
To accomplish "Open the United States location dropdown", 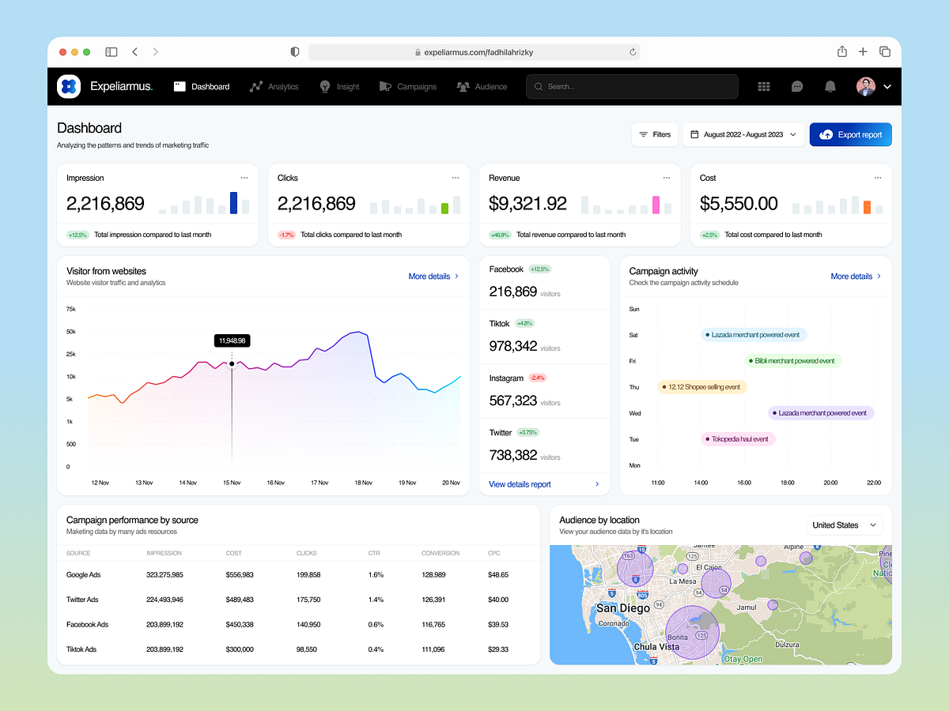I will pyautogui.click(x=844, y=525).
